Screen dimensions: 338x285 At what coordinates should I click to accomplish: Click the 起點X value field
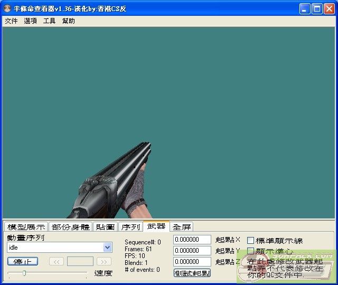point(192,240)
